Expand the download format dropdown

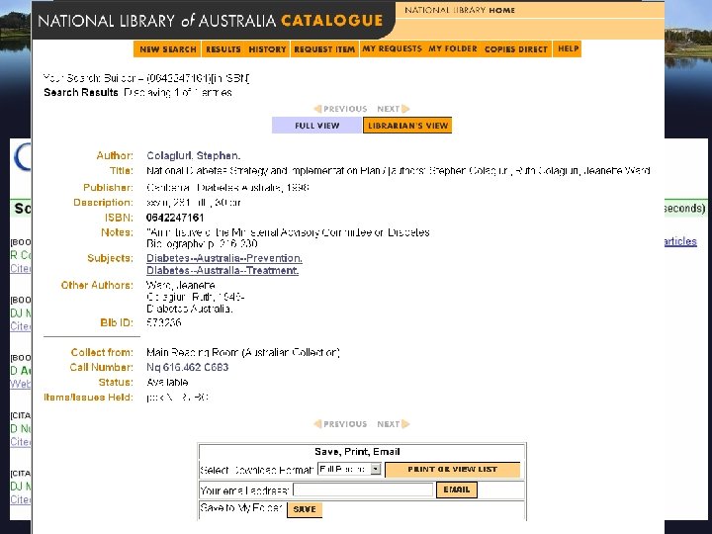pos(376,469)
